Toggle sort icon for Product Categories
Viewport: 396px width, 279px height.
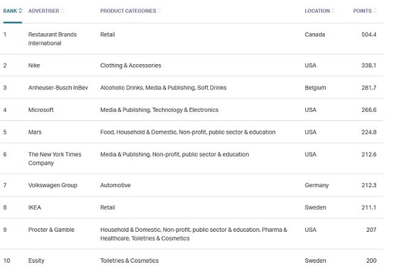[x=160, y=11]
